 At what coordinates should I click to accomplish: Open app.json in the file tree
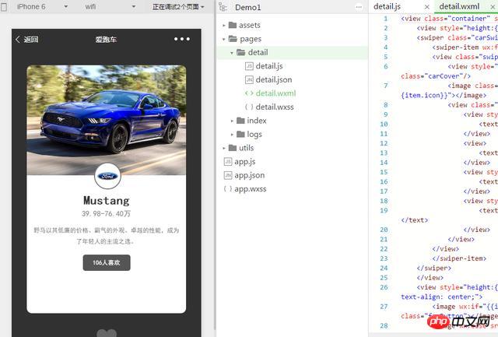click(x=249, y=175)
